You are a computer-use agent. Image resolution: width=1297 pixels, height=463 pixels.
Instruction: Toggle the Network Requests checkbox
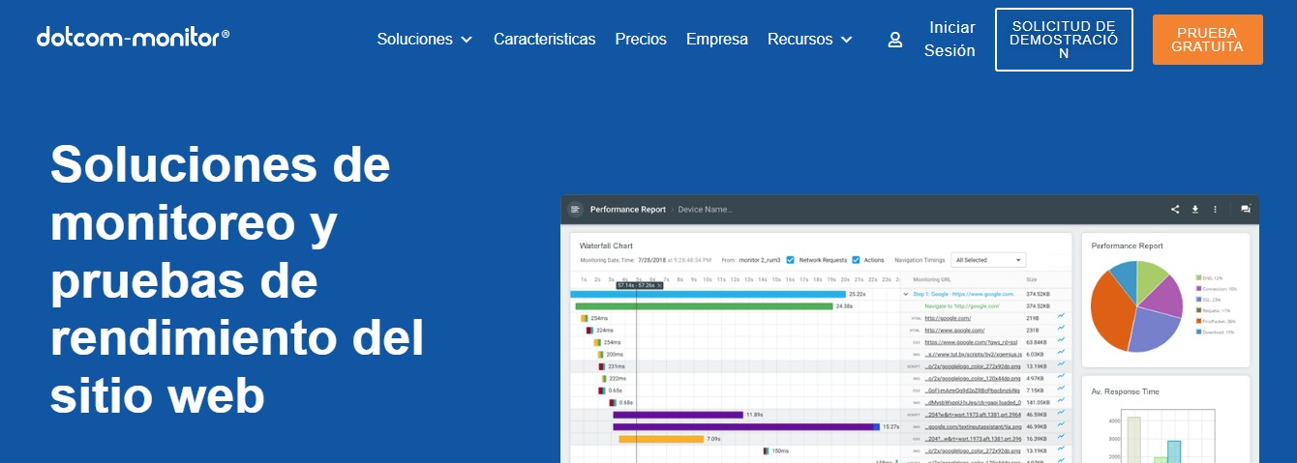(x=791, y=260)
